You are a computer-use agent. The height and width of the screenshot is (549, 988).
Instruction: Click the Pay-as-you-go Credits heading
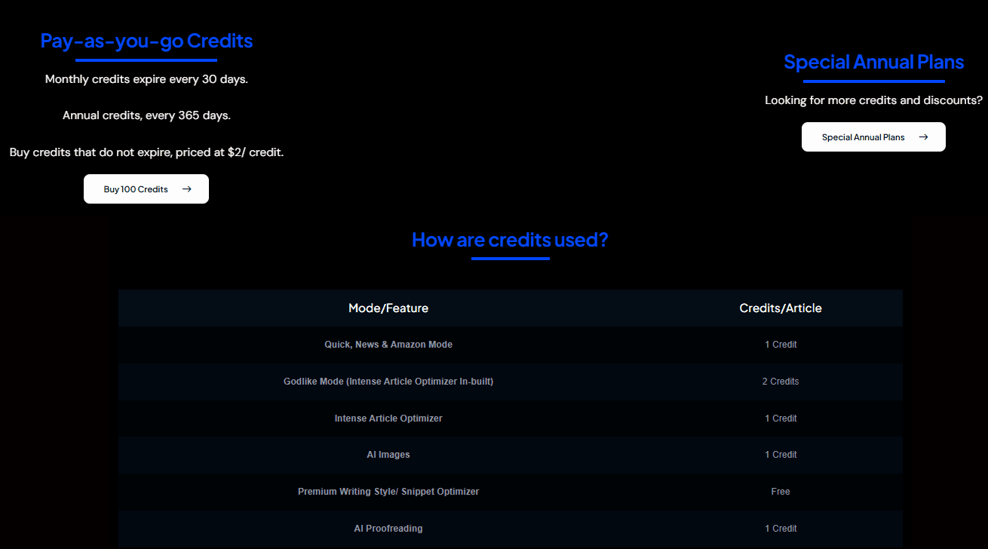(x=146, y=41)
